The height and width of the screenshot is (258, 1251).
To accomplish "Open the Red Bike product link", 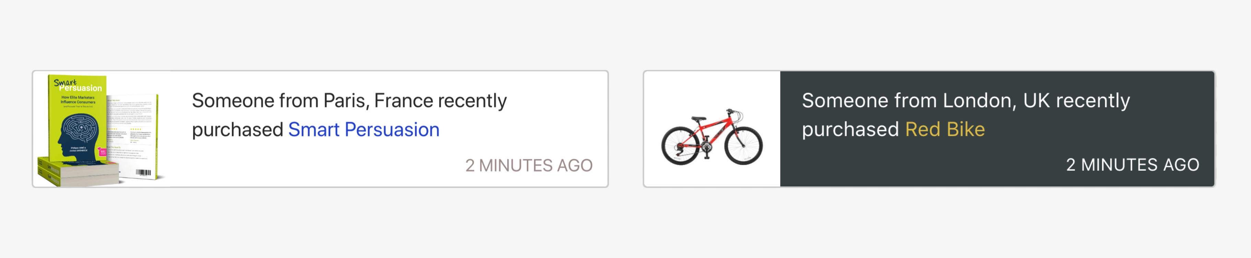I will (944, 130).
